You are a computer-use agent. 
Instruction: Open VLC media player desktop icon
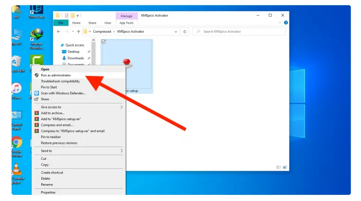tap(17, 168)
